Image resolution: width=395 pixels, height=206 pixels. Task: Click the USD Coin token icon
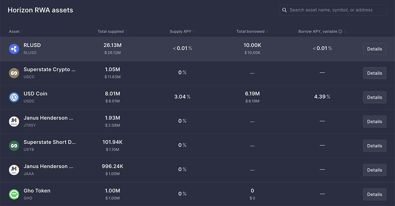[x=14, y=97]
